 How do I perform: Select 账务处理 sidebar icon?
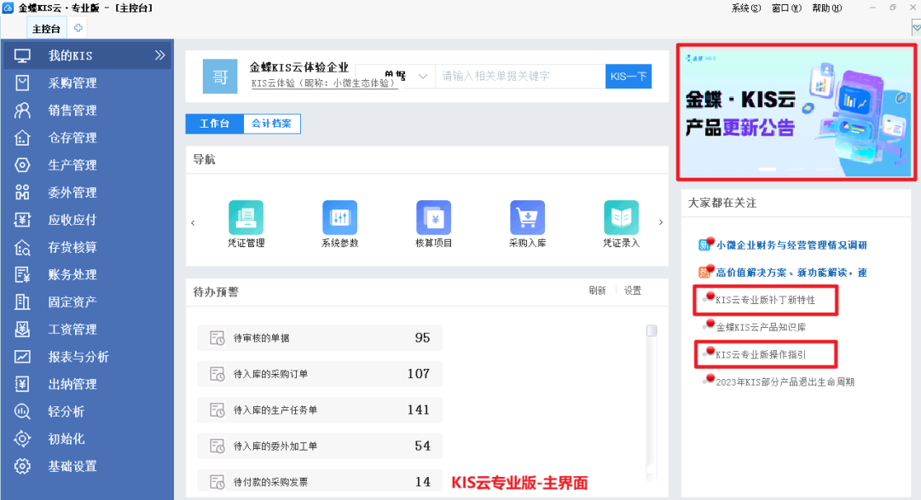point(22,274)
